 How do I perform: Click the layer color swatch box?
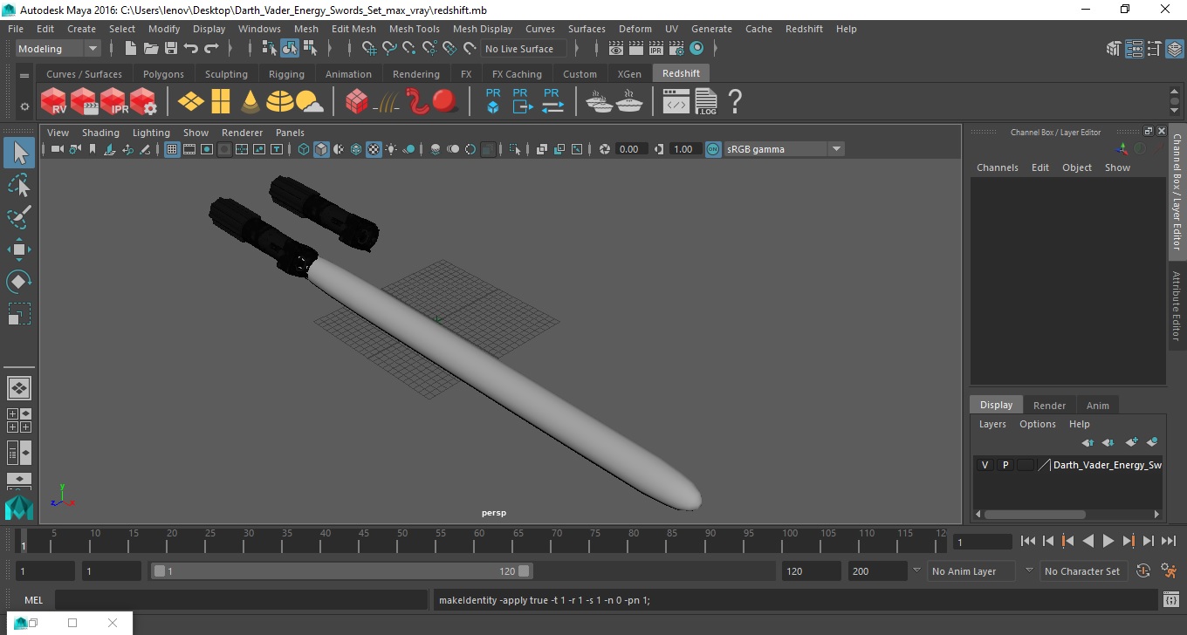(x=1026, y=465)
